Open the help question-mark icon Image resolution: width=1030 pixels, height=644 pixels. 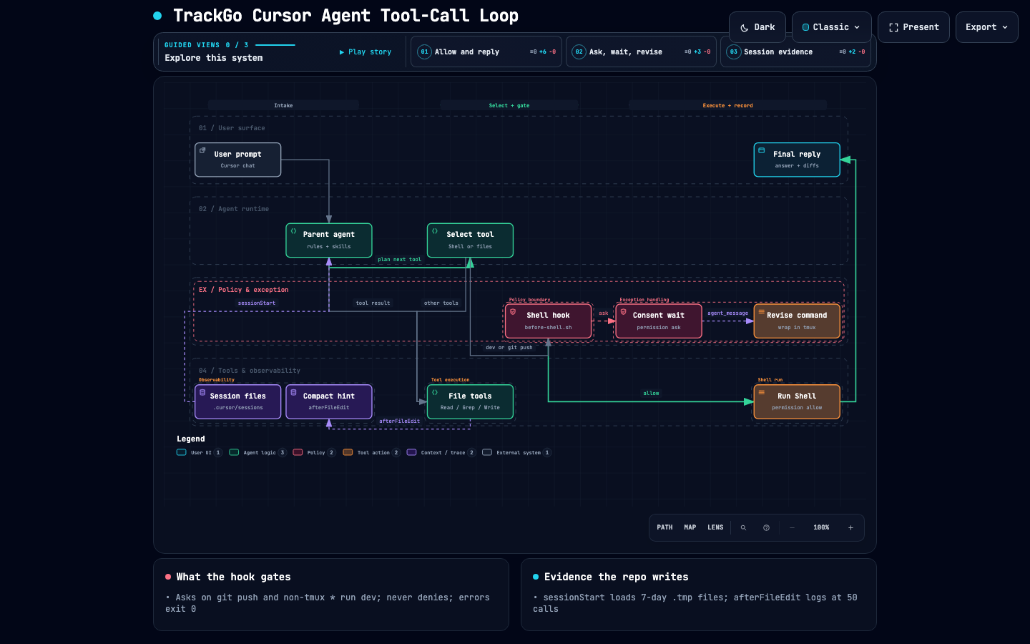click(x=766, y=528)
